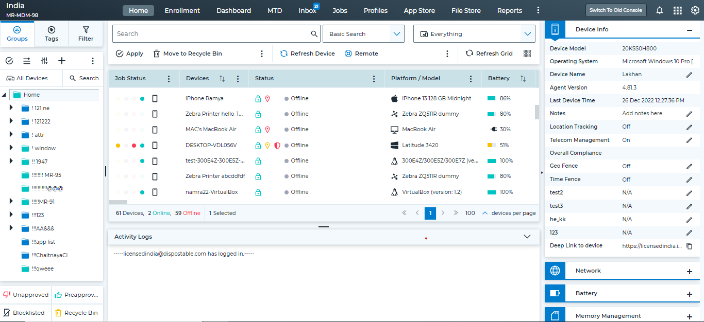Open the Reports tab
The width and height of the screenshot is (704, 322).
pos(510,10)
